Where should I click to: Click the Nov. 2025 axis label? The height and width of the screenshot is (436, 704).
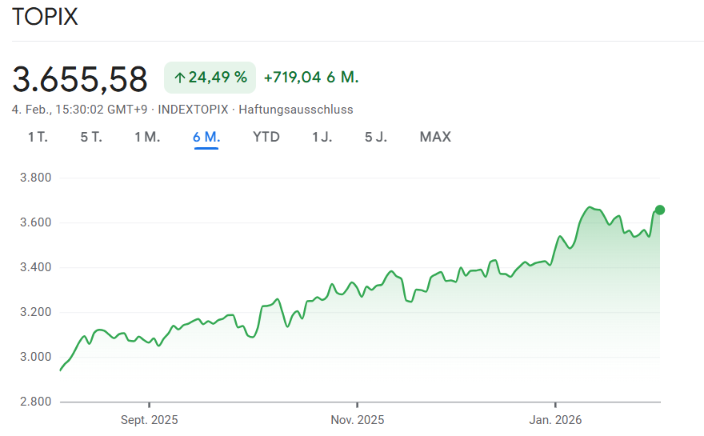[358, 420]
